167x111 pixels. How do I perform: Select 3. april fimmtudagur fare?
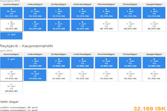[106, 9]
